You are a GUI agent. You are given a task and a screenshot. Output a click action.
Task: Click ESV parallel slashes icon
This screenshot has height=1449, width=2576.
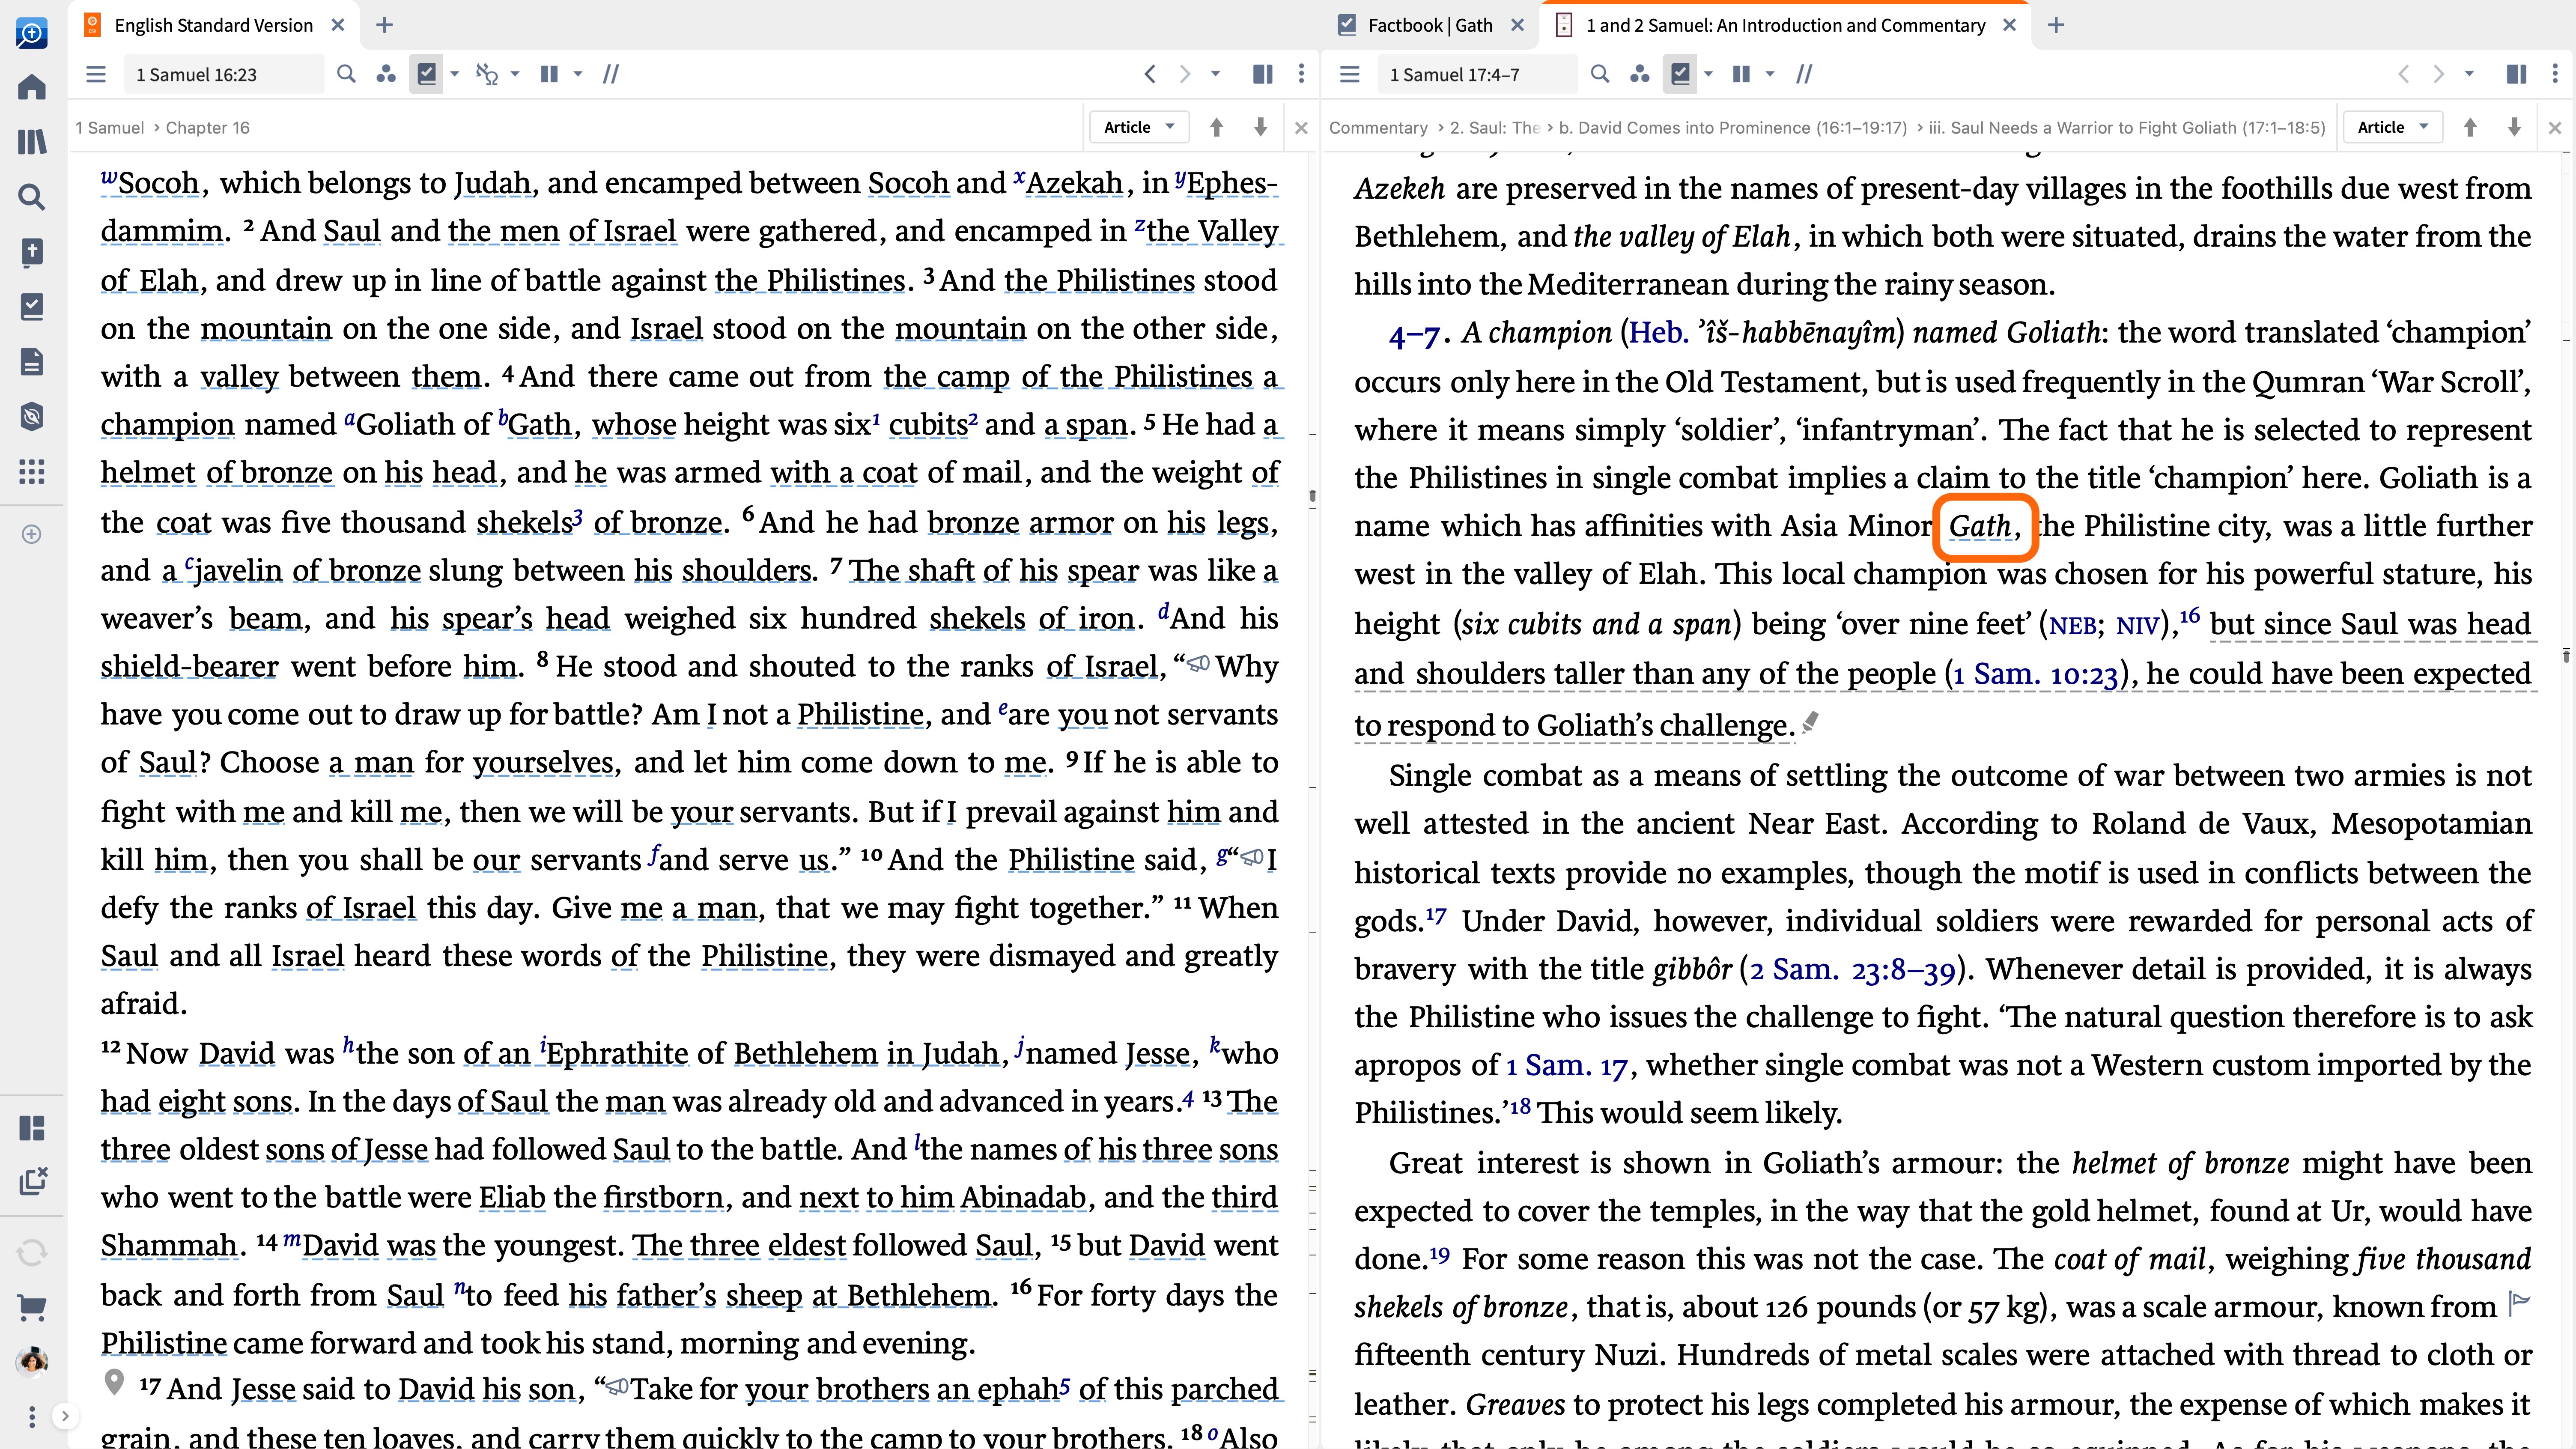(x=611, y=74)
